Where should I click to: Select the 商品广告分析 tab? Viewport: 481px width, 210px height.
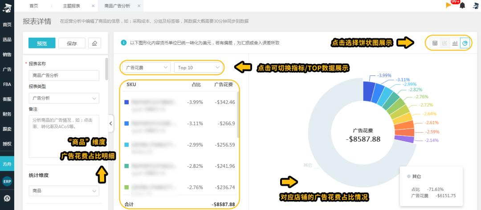[117, 6]
